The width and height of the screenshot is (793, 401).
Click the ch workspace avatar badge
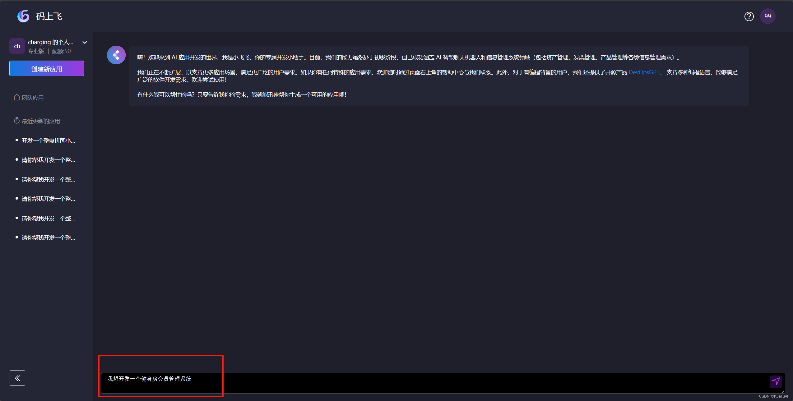point(17,46)
